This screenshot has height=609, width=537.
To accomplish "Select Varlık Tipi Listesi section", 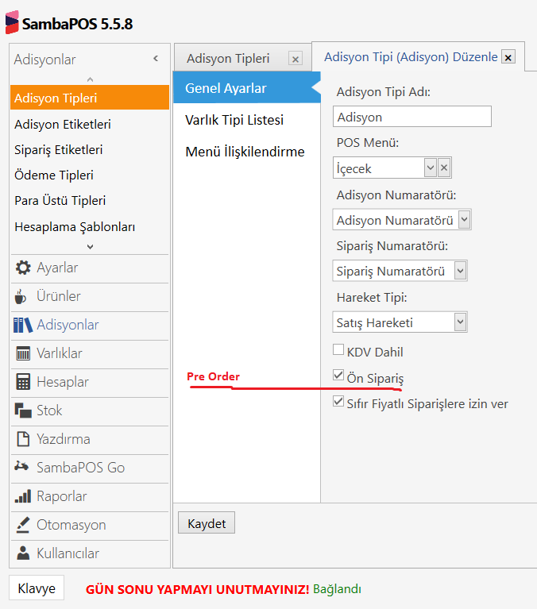I will [x=234, y=120].
